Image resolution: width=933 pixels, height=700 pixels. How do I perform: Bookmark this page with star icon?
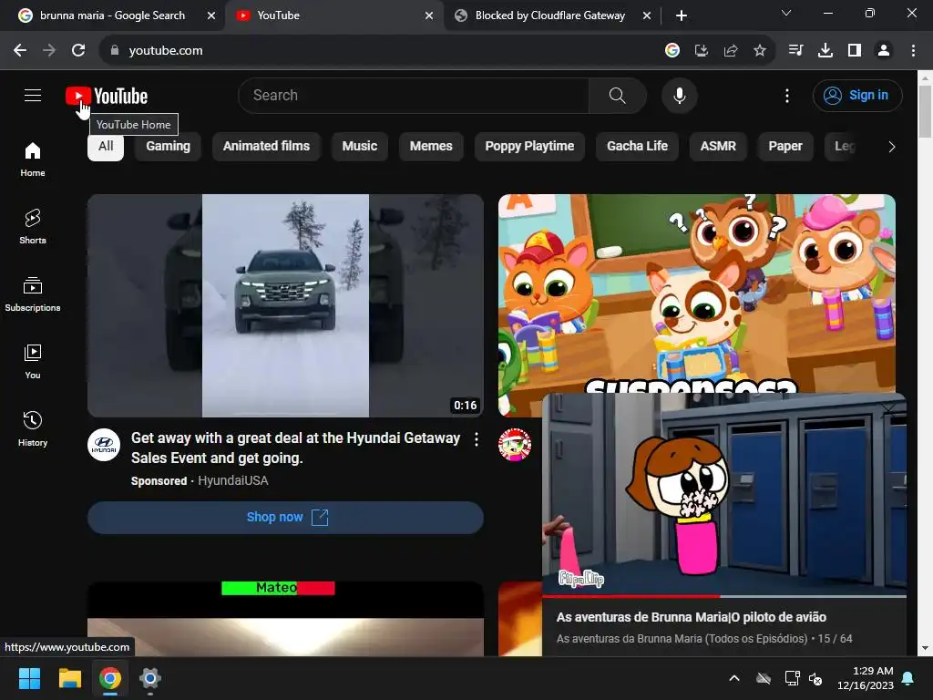click(759, 51)
